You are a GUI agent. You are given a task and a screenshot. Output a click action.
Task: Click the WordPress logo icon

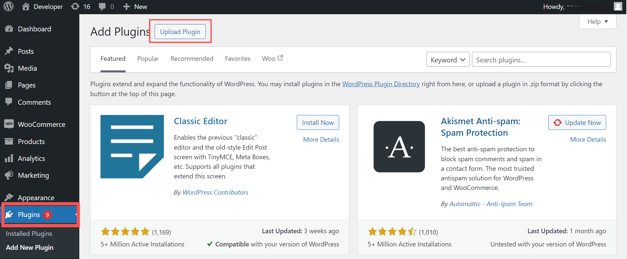coord(9,6)
